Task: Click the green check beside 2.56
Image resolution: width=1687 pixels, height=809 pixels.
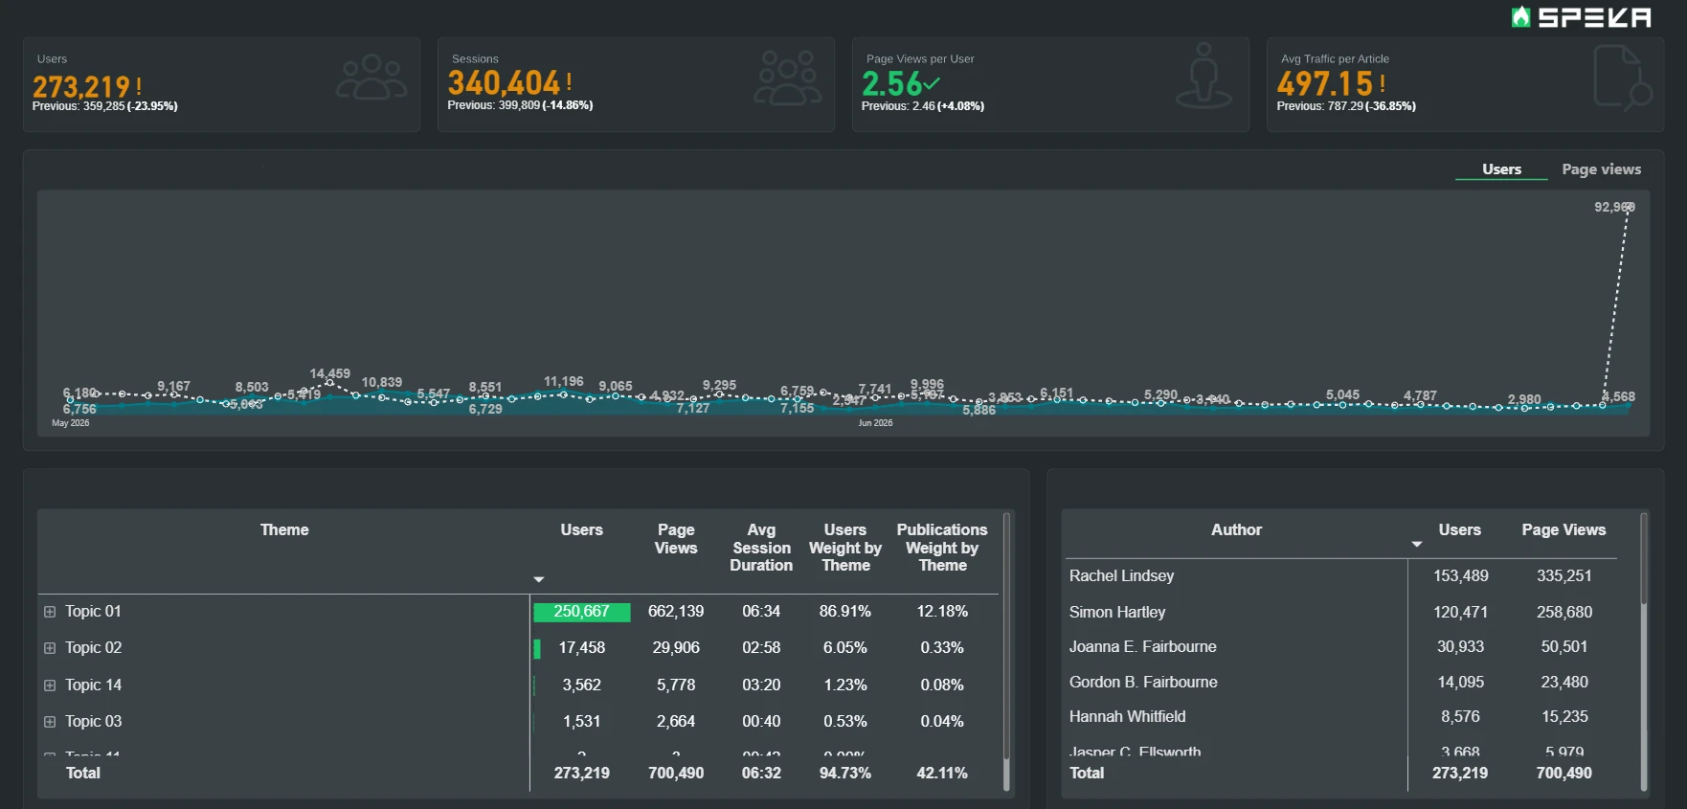Action: pyautogui.click(x=931, y=83)
